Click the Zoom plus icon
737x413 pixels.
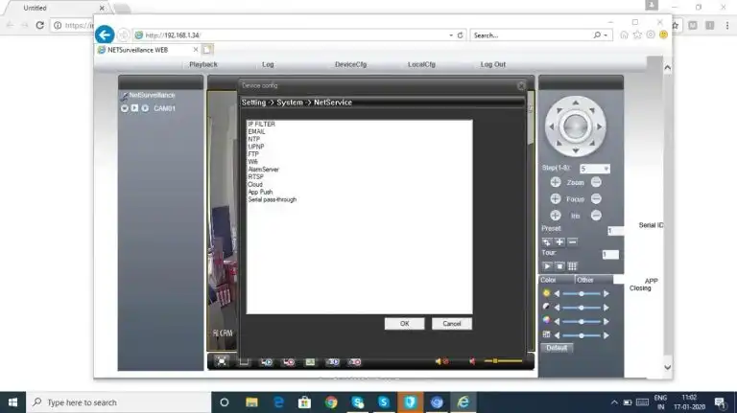click(x=555, y=182)
